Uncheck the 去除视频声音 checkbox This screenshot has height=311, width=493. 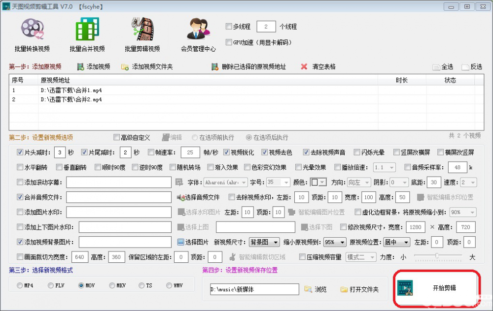tap(306, 152)
